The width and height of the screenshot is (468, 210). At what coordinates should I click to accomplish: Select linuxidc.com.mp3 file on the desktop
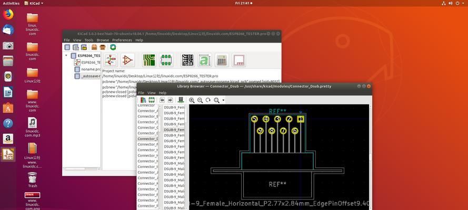point(32,127)
